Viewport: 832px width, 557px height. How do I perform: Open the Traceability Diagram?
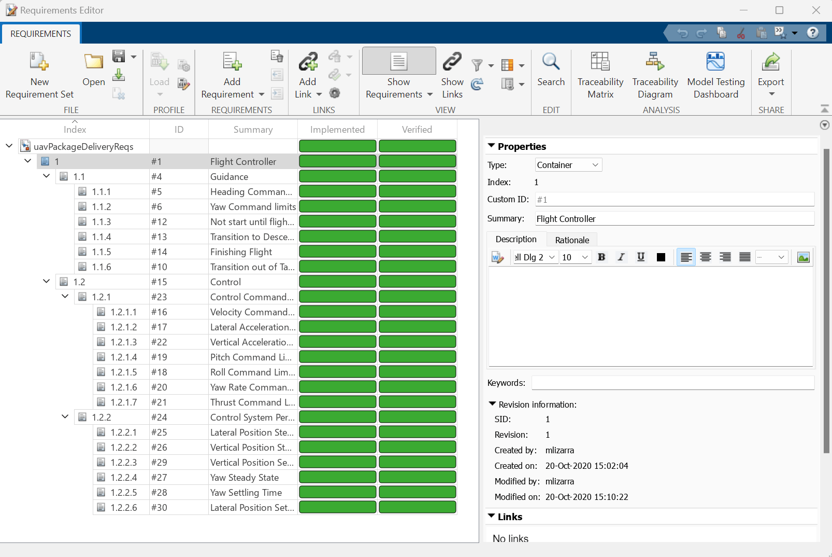[655, 74]
